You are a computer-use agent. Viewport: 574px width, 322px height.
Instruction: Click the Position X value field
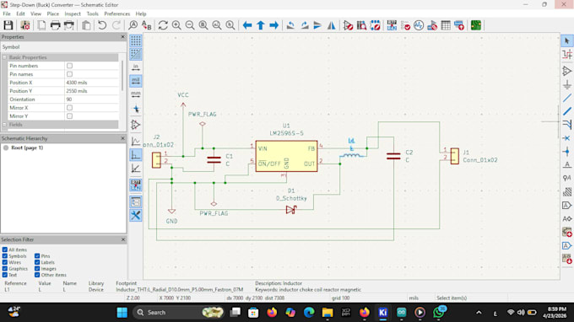click(92, 83)
